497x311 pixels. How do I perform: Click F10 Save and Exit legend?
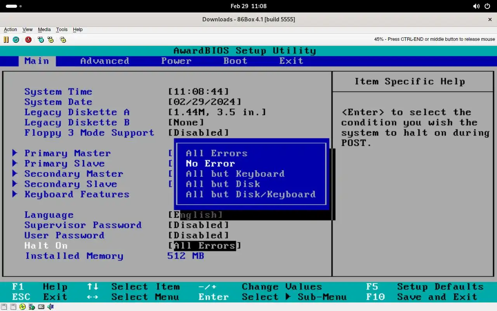click(422, 297)
